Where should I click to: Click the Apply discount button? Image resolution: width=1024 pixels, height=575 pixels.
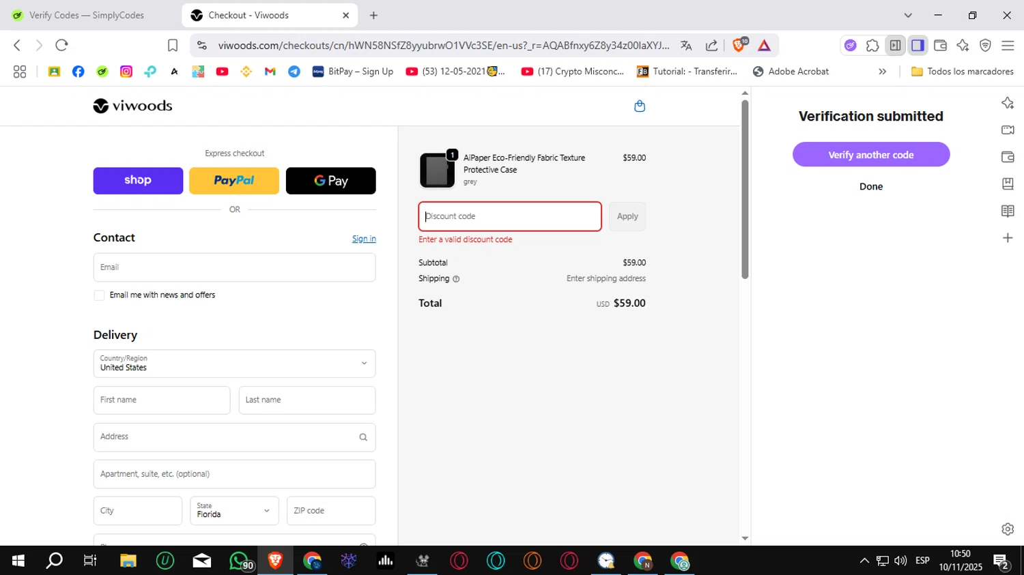tap(627, 216)
